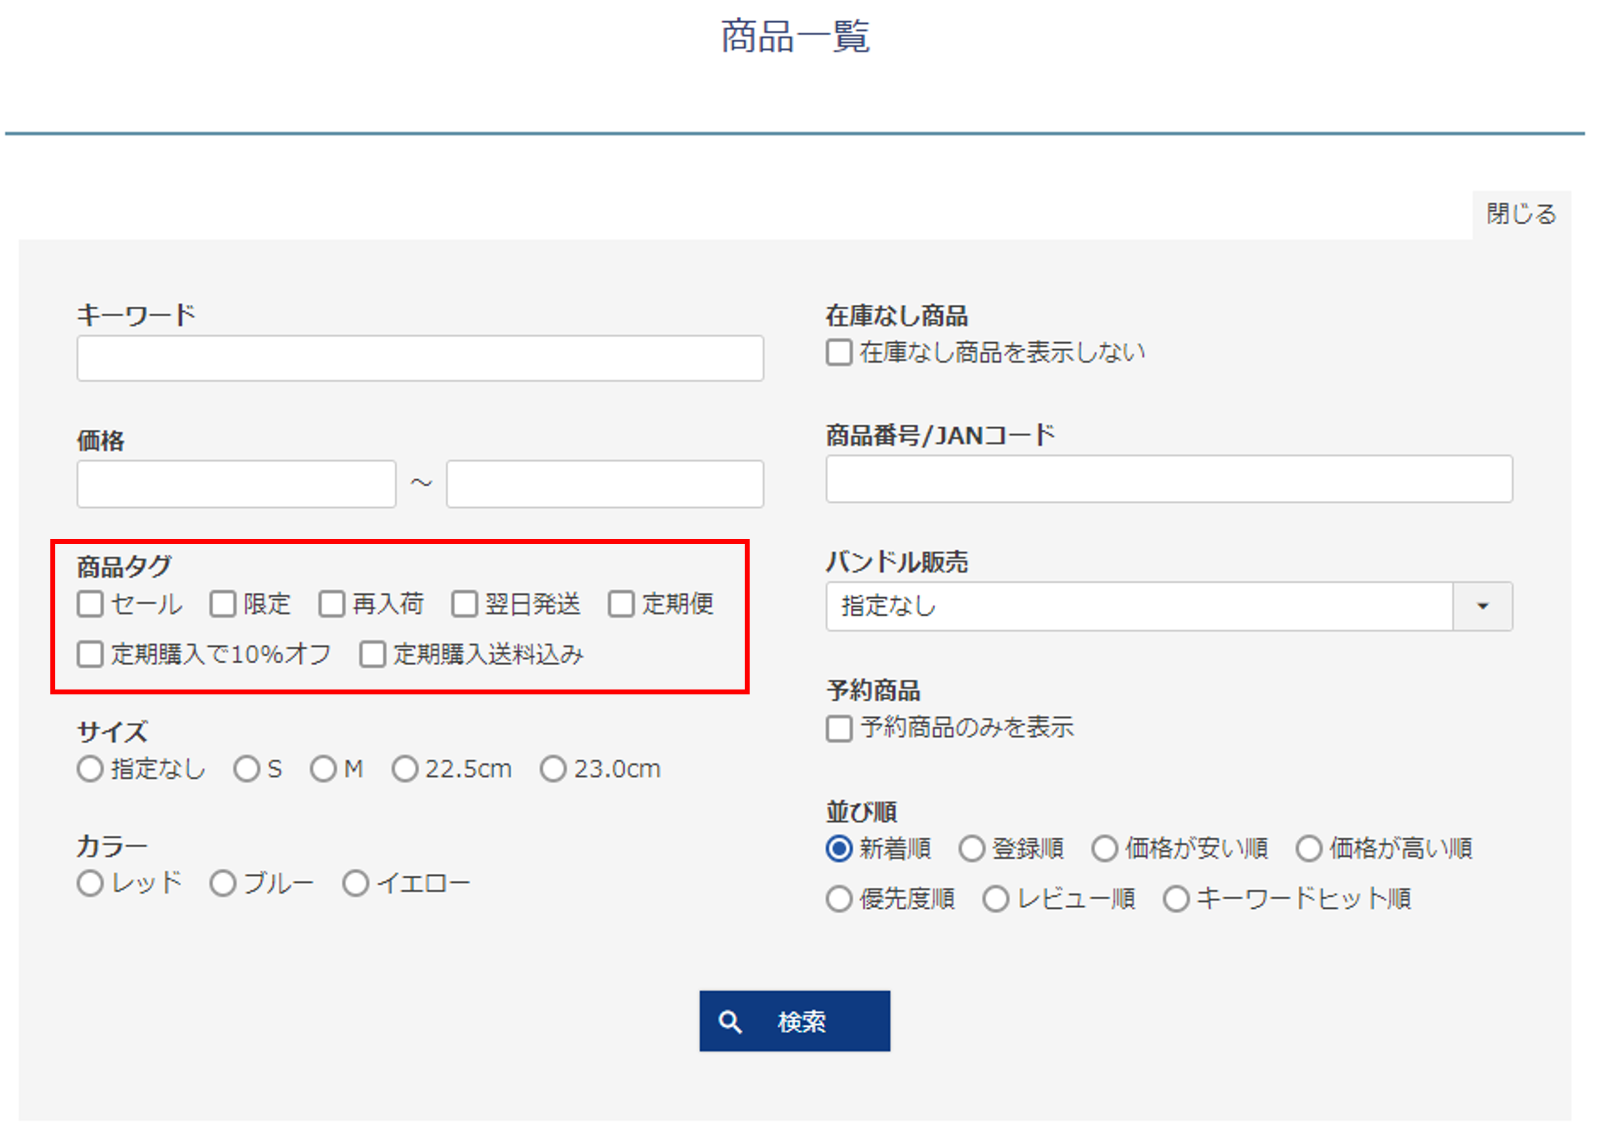Screen dimensions: 1597x1133
Task: Focus the maximum 価格 input field
Action: click(x=604, y=484)
